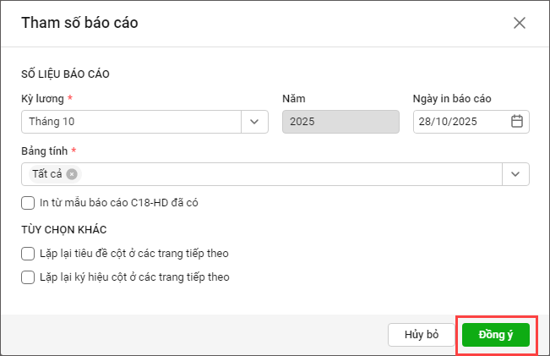Click the "Tham số báo cáo" dialog title
Viewport: 550px width, 356px height.
pyautogui.click(x=79, y=23)
